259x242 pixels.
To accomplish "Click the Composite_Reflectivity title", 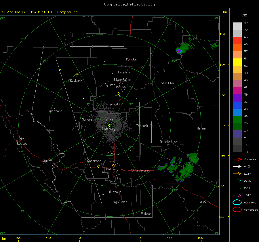I will coord(129,4).
